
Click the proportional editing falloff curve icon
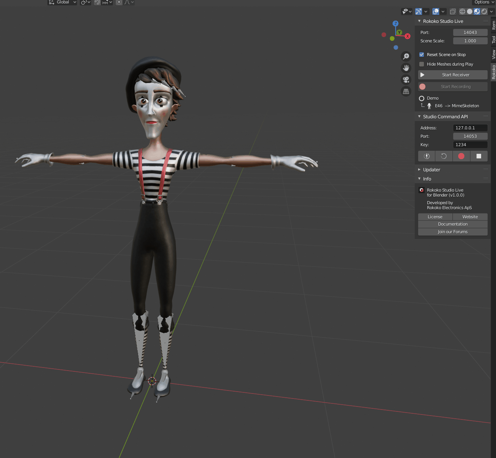pyautogui.click(x=127, y=2)
